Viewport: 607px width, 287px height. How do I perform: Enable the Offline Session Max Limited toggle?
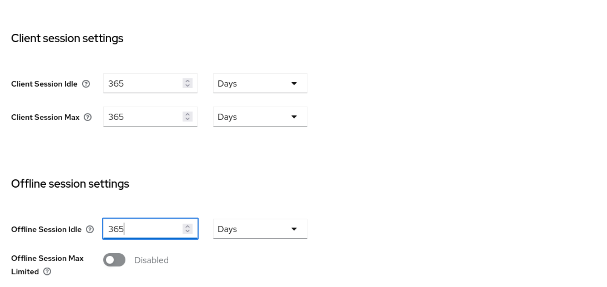tap(114, 260)
